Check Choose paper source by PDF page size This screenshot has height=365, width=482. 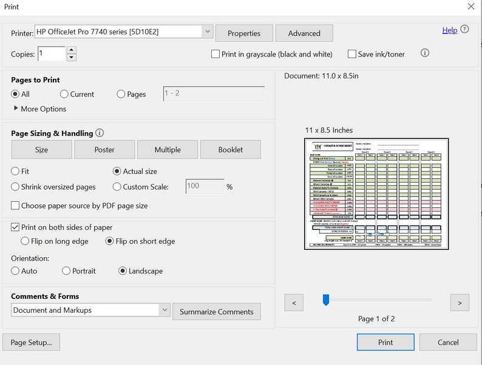click(x=15, y=206)
